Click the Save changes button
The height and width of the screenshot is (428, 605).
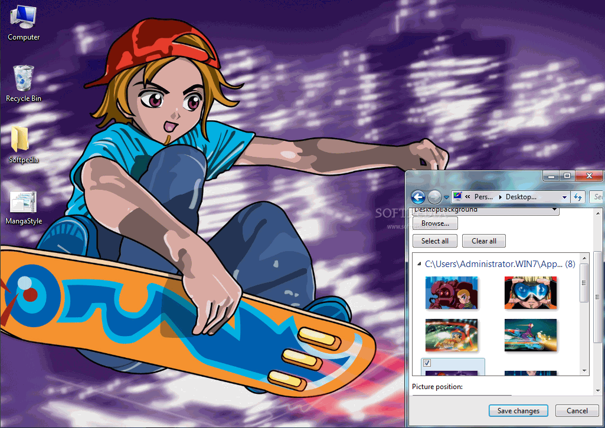tap(519, 411)
